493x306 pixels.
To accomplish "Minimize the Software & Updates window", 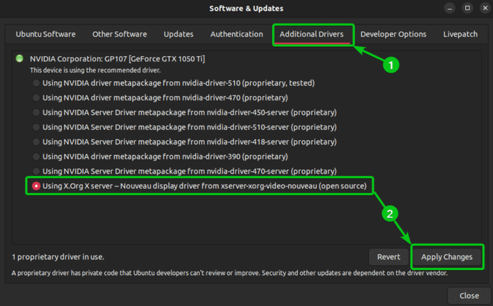I will 450,8.
